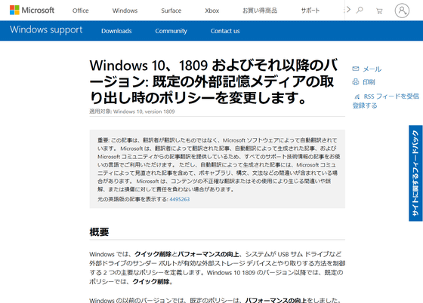Click the RSS feed icon
This screenshot has width=423, height=303.
pyautogui.click(x=357, y=96)
